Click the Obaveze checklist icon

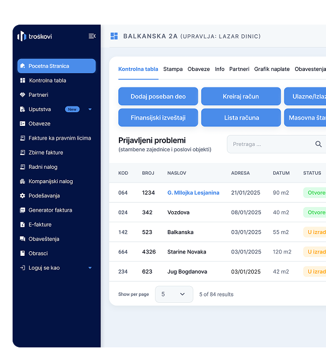point(22,124)
